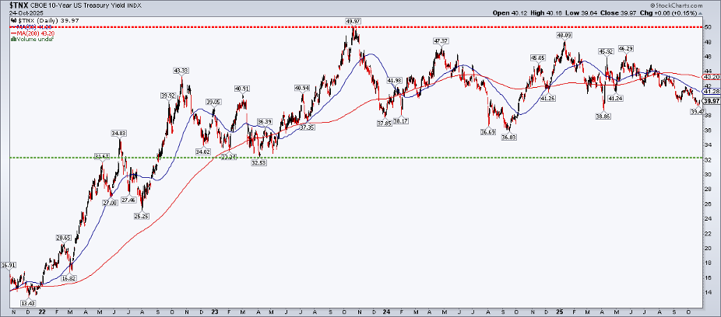The height and width of the screenshot is (317, 721).
Task: Click the 43.20 MA value tag on axis
Action: coord(710,78)
